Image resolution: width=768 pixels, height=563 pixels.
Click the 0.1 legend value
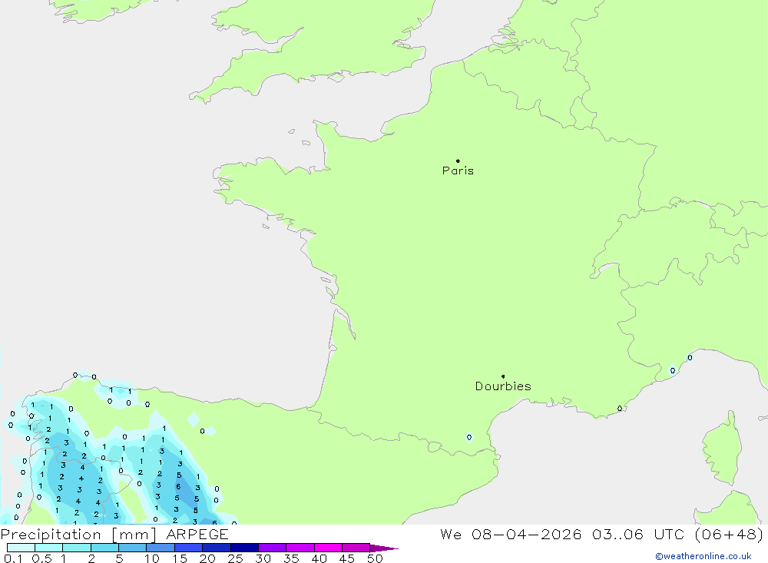point(13,558)
